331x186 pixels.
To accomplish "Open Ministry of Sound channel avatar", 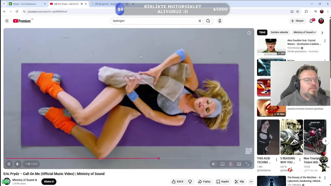I will 7,181.
